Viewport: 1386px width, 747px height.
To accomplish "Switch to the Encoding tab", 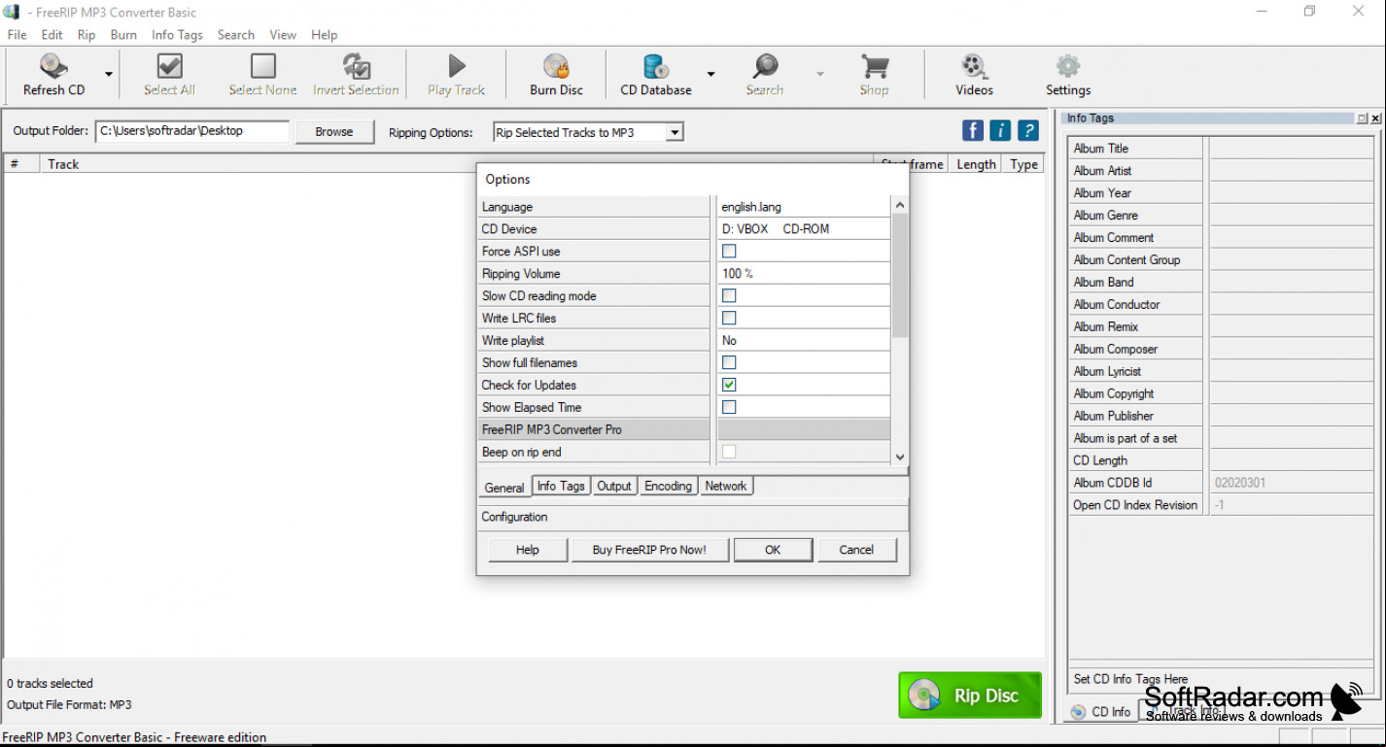I will pos(669,486).
